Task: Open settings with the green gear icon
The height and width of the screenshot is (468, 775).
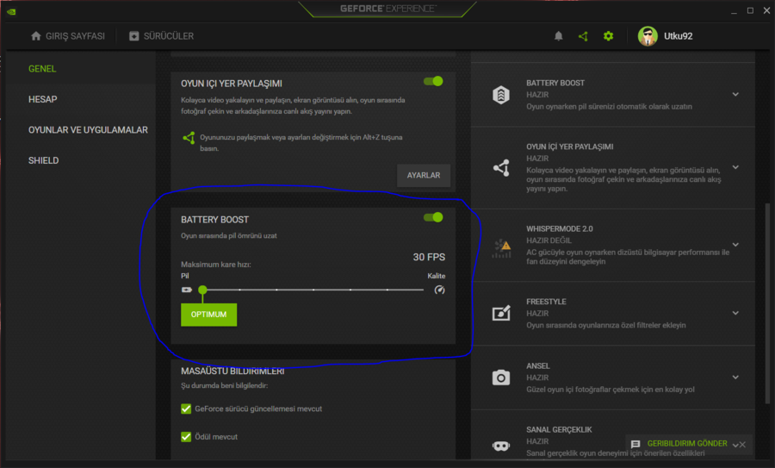Action: coord(609,36)
